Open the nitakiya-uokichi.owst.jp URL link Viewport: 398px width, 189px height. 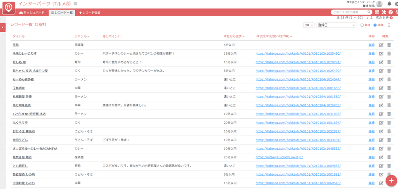pyautogui.click(x=279, y=157)
